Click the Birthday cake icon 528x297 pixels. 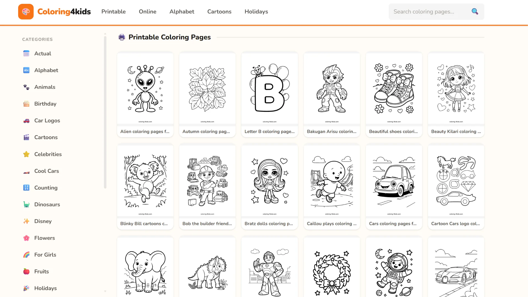coord(26,104)
